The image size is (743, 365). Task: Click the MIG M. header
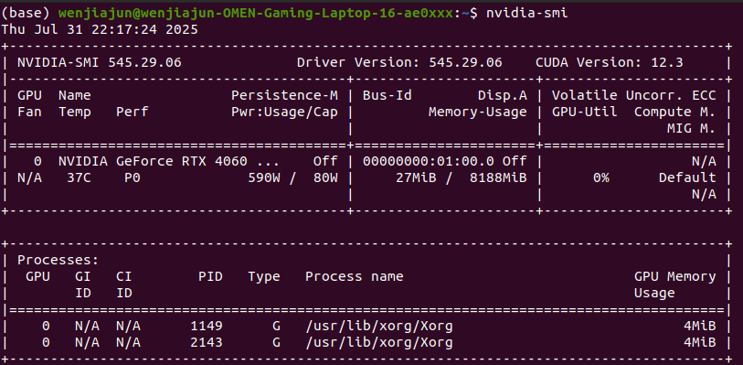tap(691, 128)
